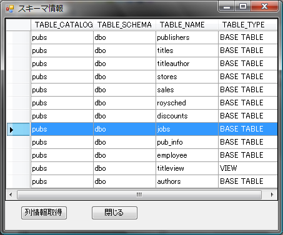Click BASE TABLE cell in employee row
This screenshot has width=283, height=235.
click(x=248, y=155)
